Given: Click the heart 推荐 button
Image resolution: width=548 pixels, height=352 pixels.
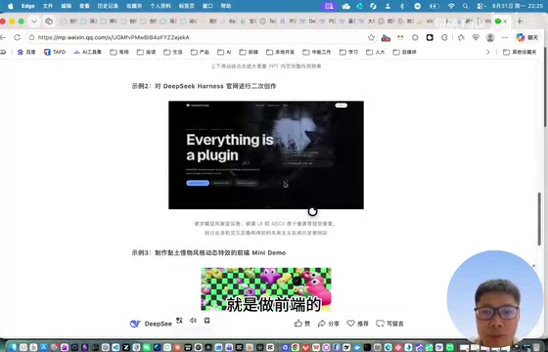Looking at the screenshot, I should pyautogui.click(x=357, y=324).
